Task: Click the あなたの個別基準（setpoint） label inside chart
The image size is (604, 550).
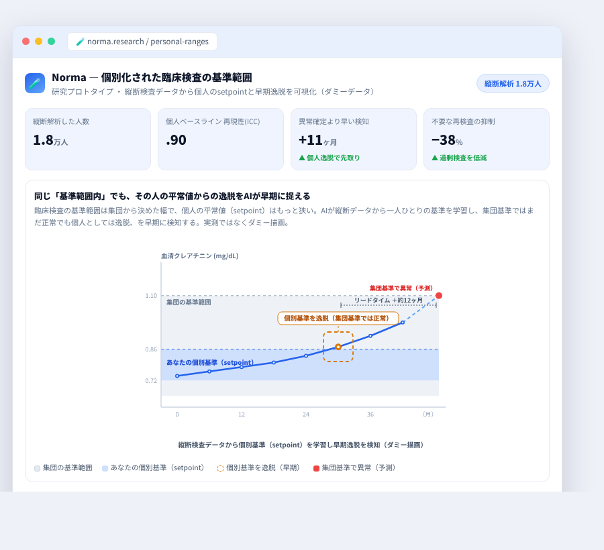Action: (210, 363)
